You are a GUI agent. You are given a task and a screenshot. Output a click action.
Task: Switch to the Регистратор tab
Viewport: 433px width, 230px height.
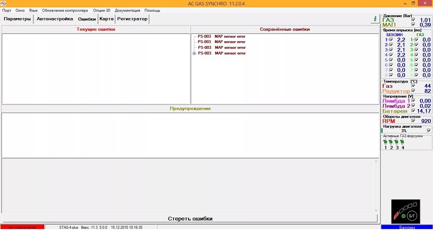coord(132,19)
